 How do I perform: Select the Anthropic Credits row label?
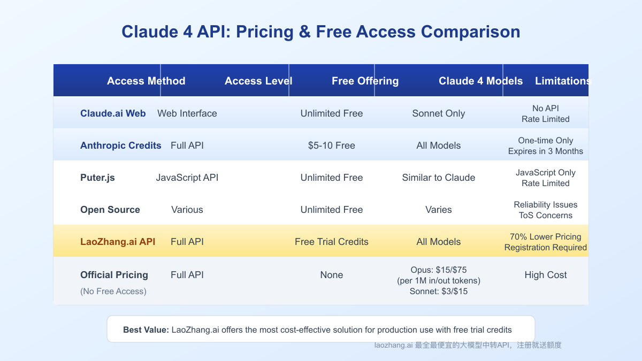(x=120, y=145)
